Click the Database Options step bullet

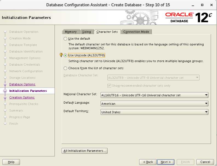tap(5, 84)
